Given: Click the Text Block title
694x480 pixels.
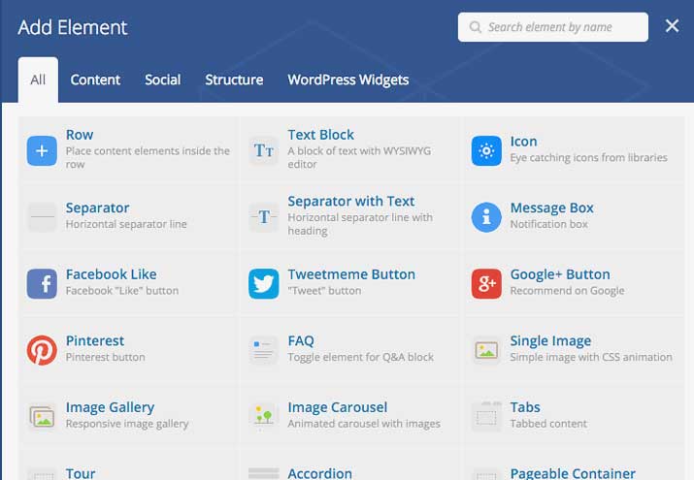Looking at the screenshot, I should click(321, 135).
